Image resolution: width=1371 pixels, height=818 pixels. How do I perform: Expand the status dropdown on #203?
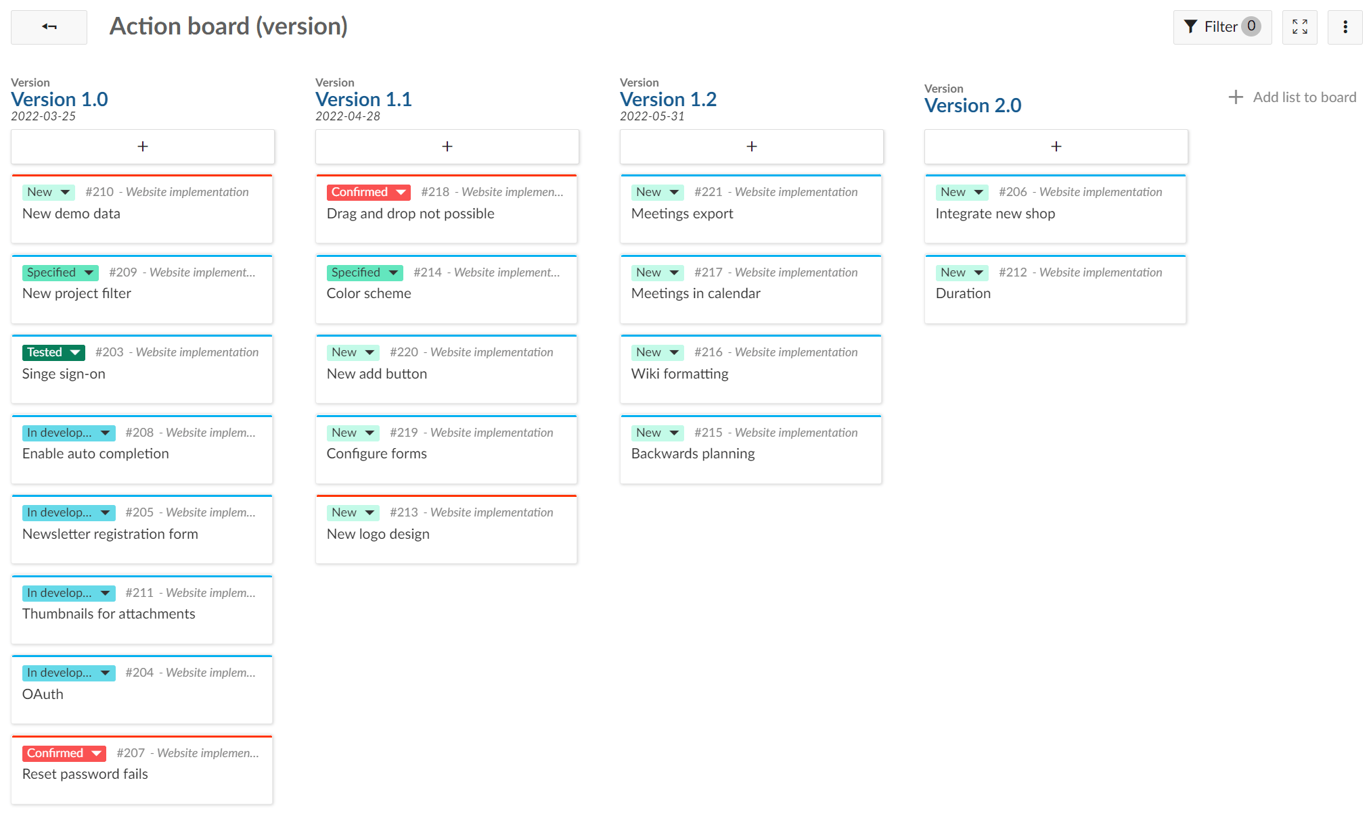coord(75,352)
